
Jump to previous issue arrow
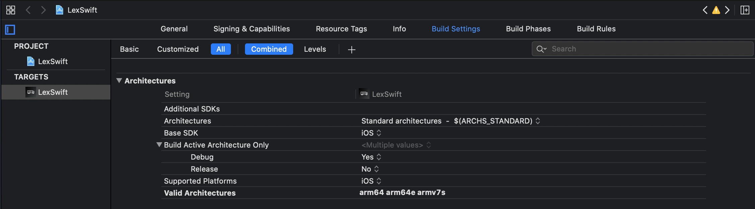coord(705,10)
